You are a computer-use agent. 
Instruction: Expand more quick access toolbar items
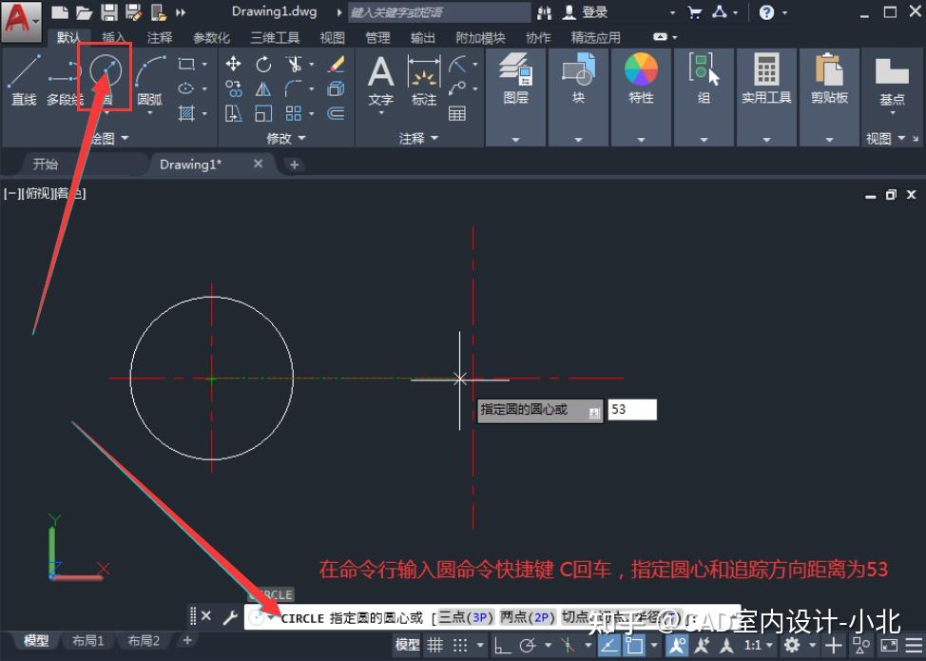[181, 12]
